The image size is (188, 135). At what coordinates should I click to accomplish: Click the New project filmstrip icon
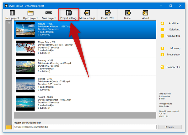(x=12, y=13)
